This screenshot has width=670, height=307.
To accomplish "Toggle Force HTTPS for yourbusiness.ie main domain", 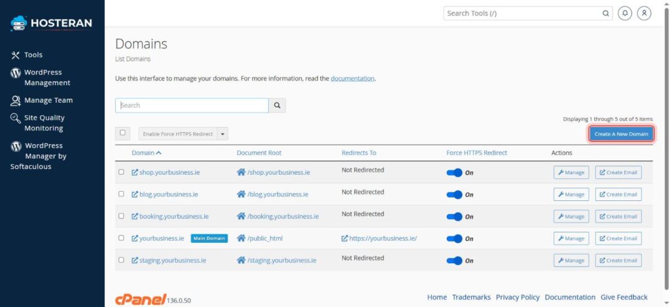I will (x=454, y=238).
